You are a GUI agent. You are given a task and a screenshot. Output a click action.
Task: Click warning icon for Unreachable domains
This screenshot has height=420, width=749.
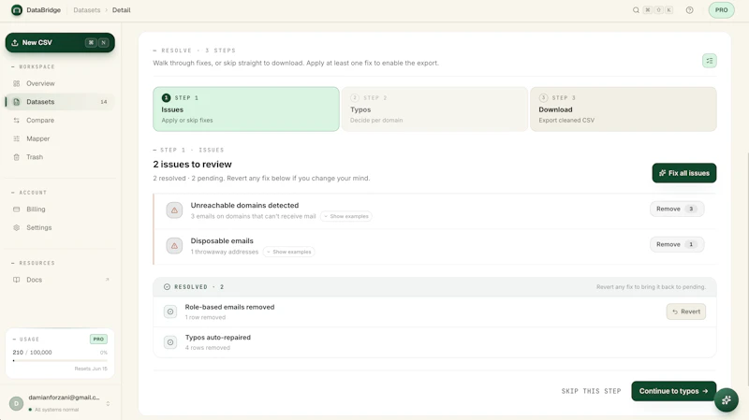pos(174,210)
